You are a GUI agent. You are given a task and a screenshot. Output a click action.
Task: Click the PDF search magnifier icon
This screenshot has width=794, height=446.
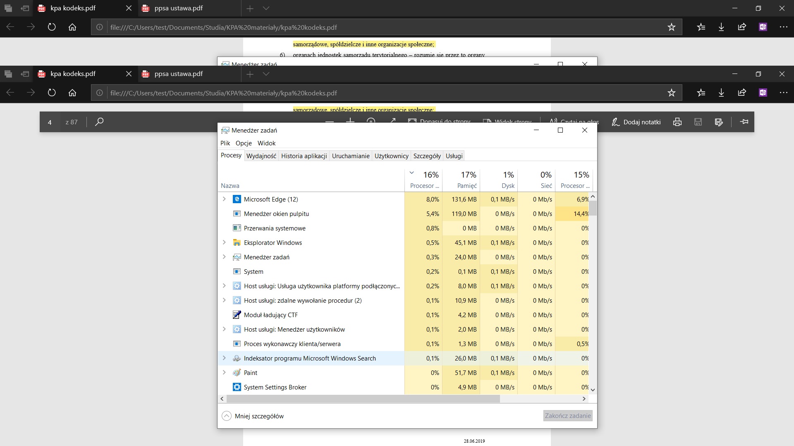coord(99,122)
